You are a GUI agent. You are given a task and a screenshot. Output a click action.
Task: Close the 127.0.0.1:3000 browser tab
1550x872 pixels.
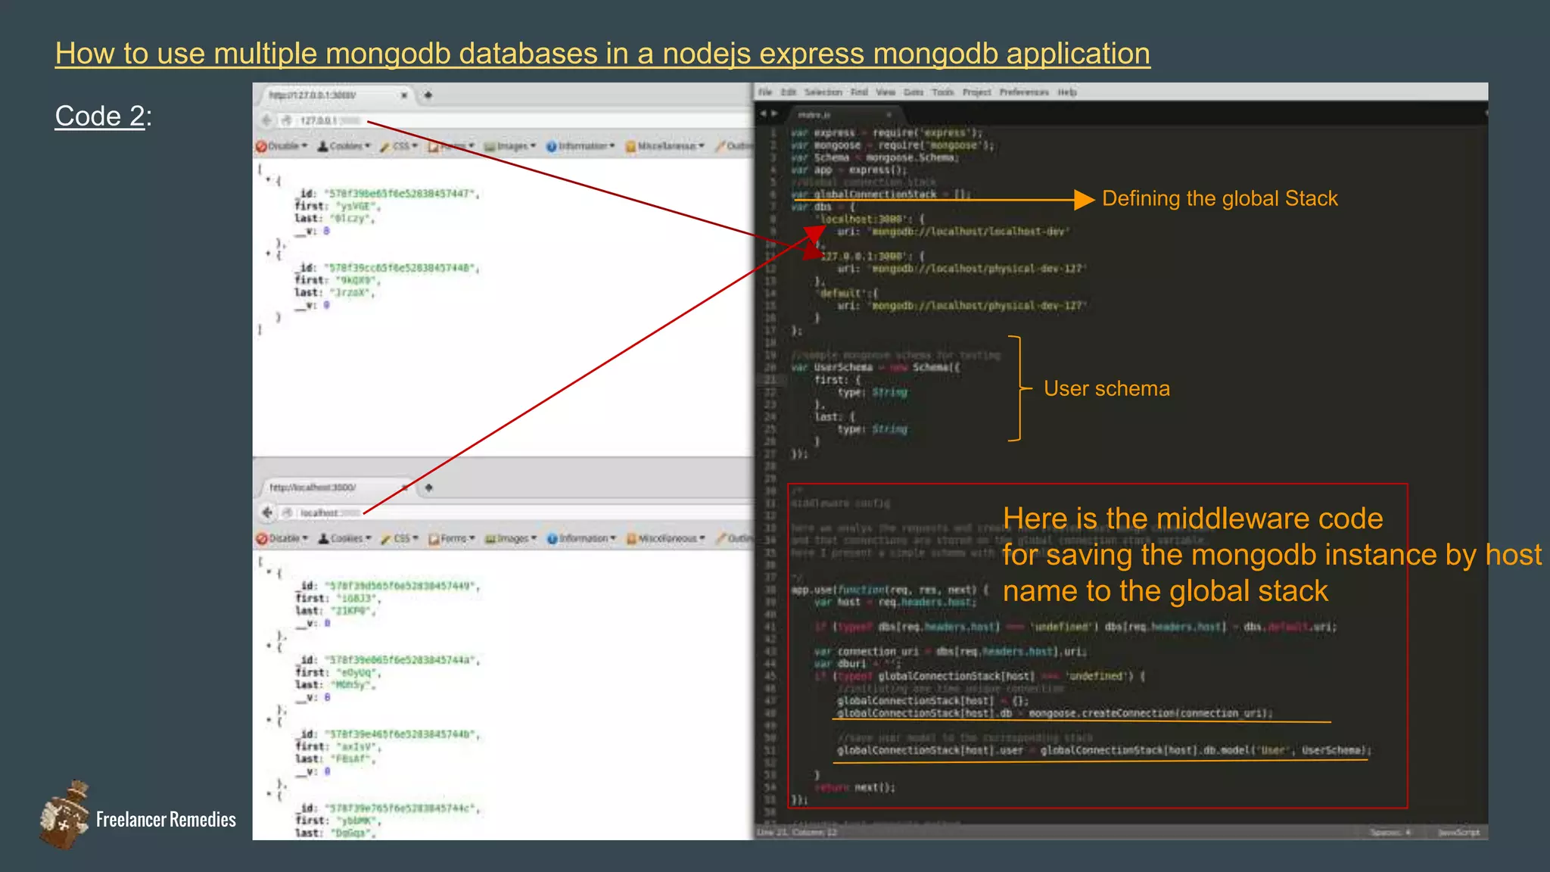tap(404, 95)
